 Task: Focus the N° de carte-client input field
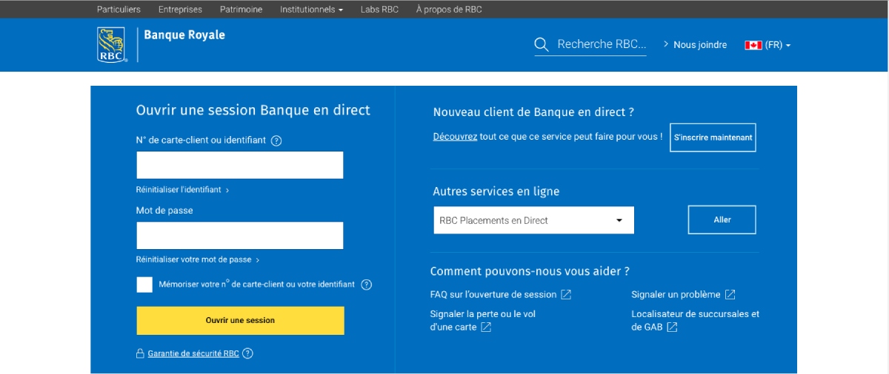240,165
